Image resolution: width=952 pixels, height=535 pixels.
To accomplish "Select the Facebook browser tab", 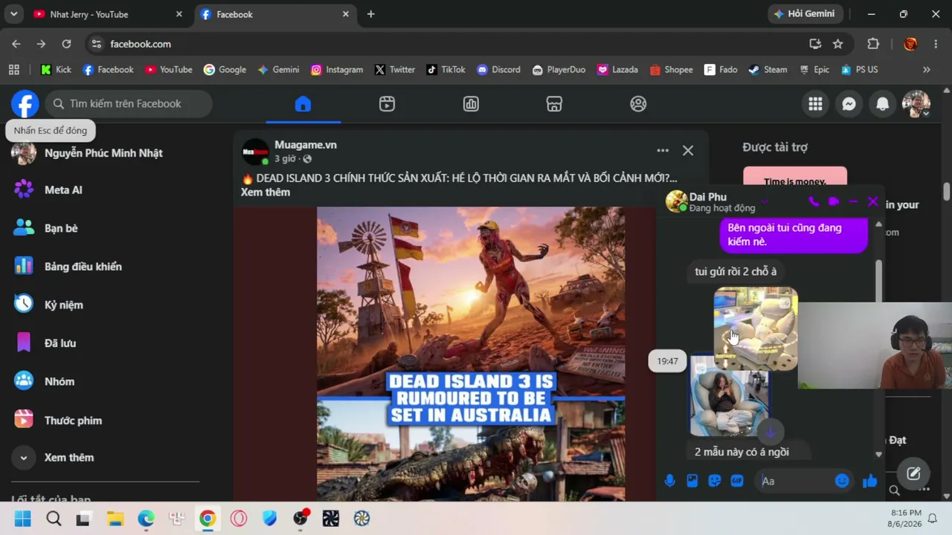I will (274, 14).
